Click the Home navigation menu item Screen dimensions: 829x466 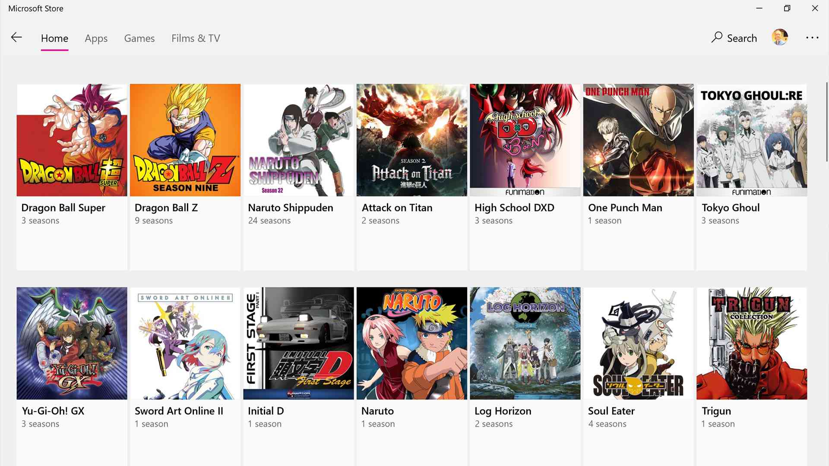click(x=55, y=38)
